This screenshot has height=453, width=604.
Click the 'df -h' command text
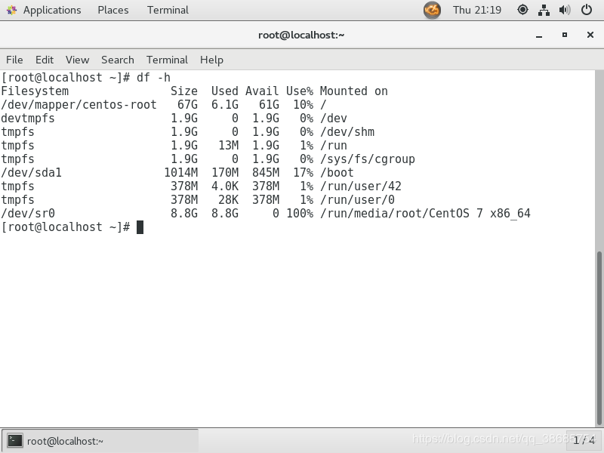click(153, 78)
